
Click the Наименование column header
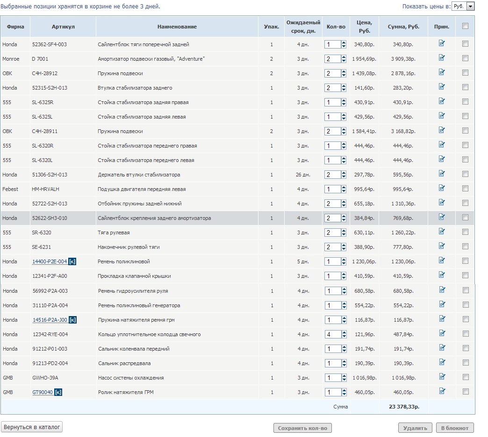[x=177, y=27]
